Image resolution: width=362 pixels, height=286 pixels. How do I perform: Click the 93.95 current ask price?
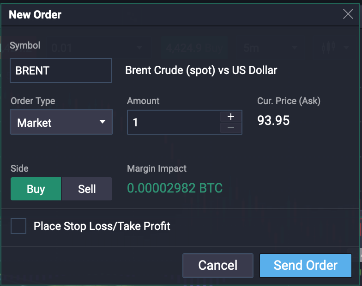[x=273, y=121]
